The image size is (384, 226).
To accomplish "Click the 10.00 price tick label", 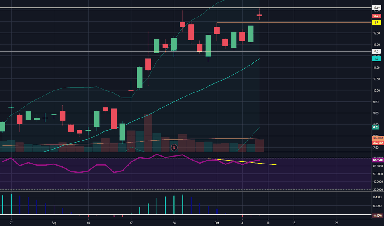I will (x=377, y=90).
